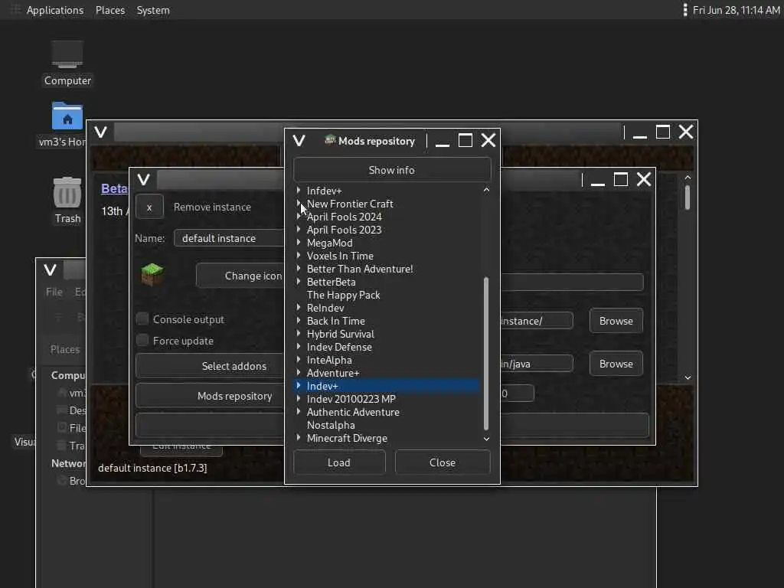Expand the BetterBeta entry

click(299, 282)
